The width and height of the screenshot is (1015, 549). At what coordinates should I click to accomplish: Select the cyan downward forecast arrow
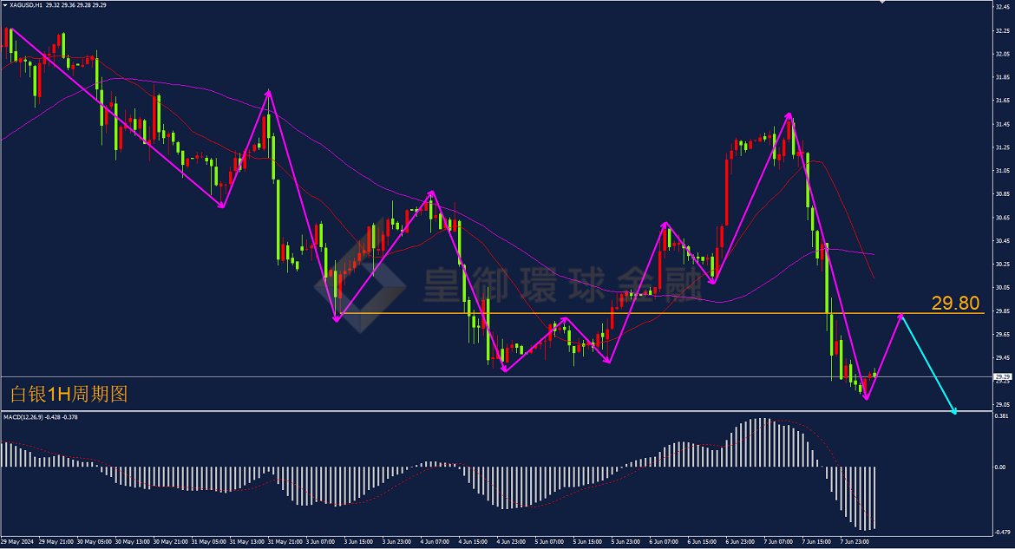[x=928, y=363]
